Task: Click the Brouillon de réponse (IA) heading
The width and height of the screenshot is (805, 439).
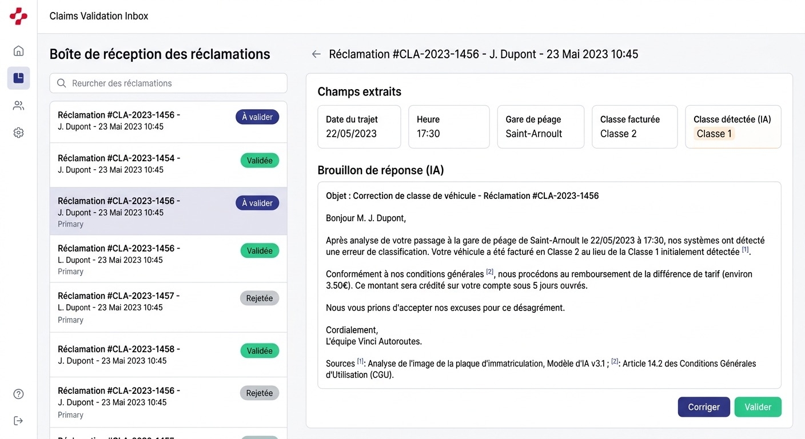Action: pos(381,170)
